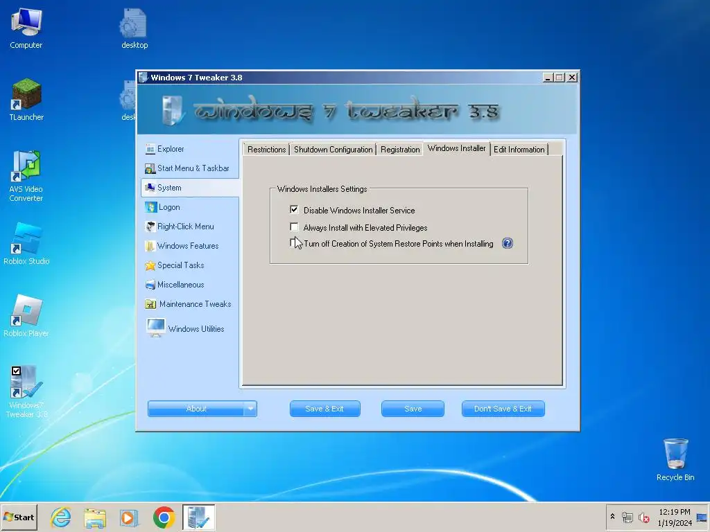This screenshot has width=710, height=532.
Task: Click the Save button
Action: [x=413, y=409]
